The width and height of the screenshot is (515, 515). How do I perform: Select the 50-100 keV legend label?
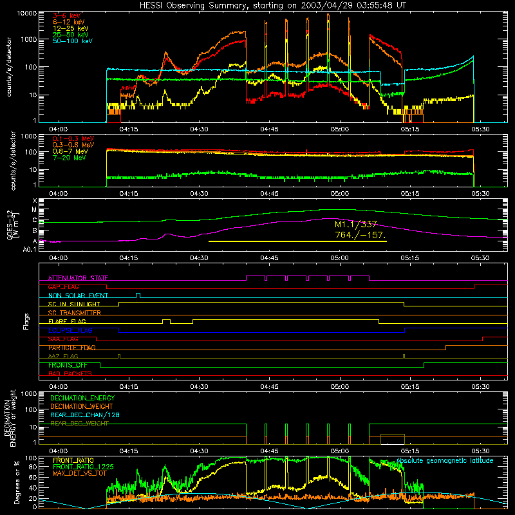[73, 41]
